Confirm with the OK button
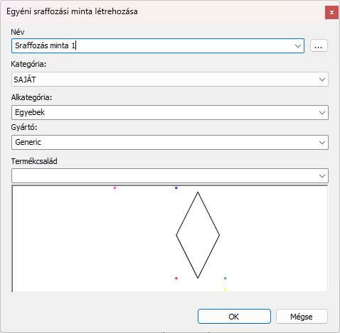The width and height of the screenshot is (340, 333). (x=234, y=317)
